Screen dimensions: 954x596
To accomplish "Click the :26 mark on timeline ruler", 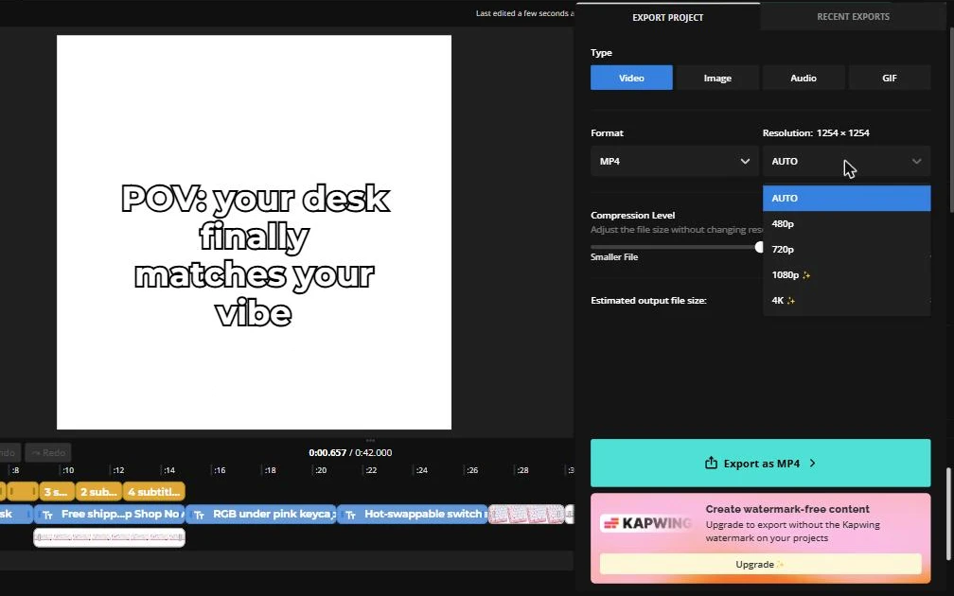I will point(471,470).
